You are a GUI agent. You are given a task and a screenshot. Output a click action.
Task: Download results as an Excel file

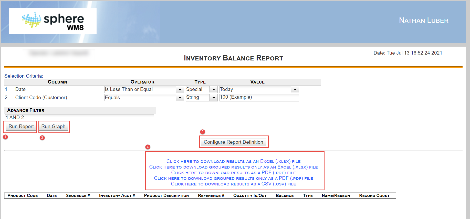click(x=233, y=161)
